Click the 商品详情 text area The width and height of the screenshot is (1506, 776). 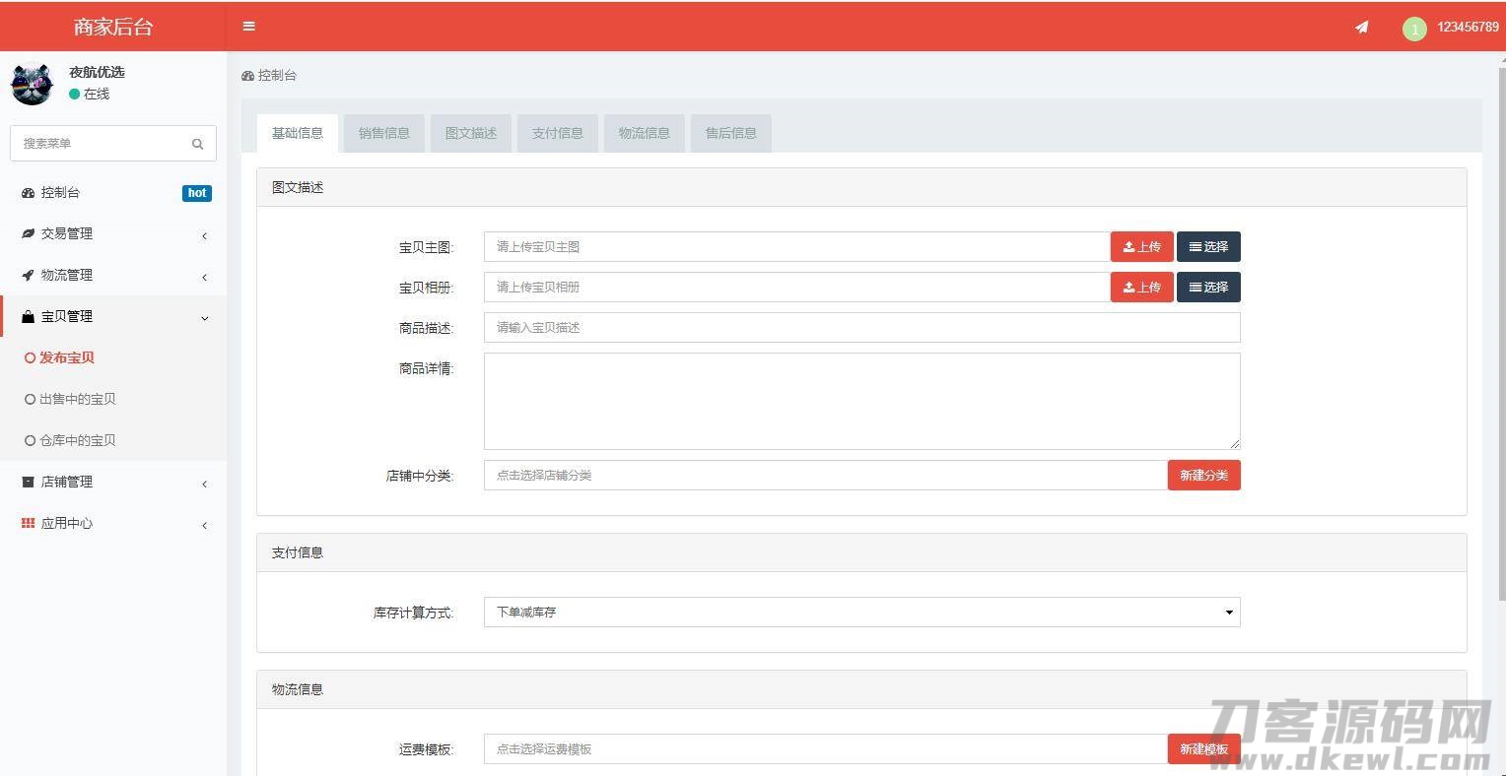861,401
